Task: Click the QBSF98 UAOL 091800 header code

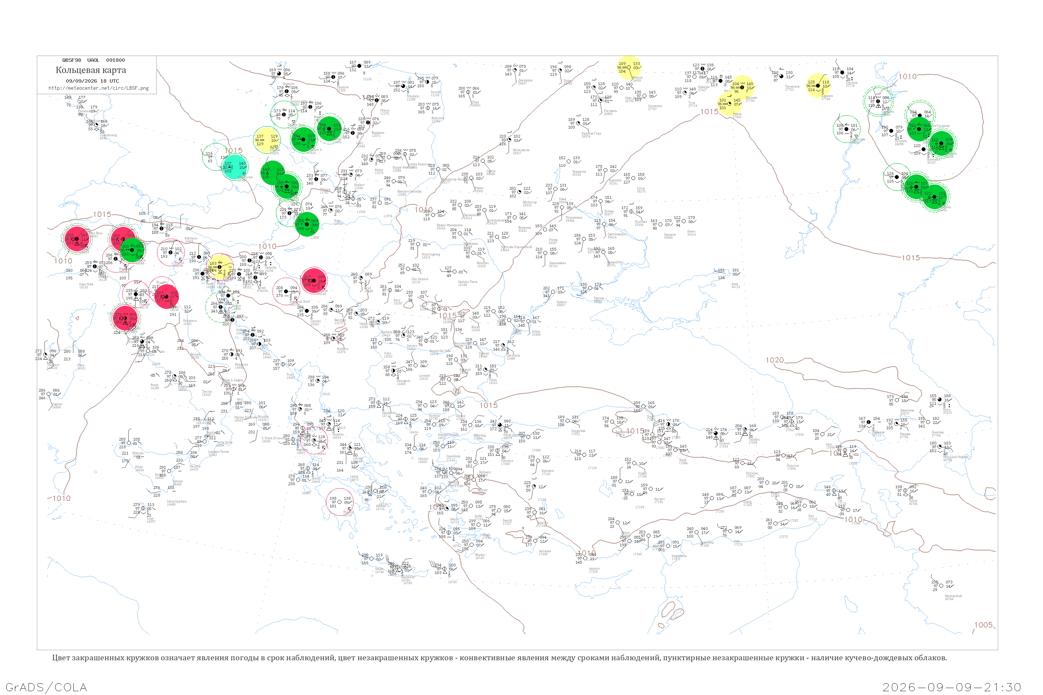Action: tap(94, 60)
